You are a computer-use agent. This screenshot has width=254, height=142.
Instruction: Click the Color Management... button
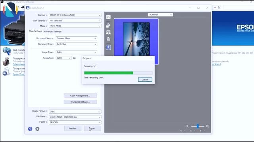(x=80, y=95)
